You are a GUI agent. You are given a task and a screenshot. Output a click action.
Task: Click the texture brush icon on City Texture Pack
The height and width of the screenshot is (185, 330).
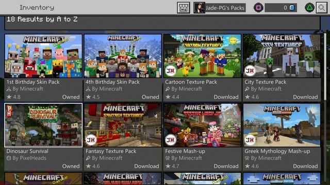[247, 89]
